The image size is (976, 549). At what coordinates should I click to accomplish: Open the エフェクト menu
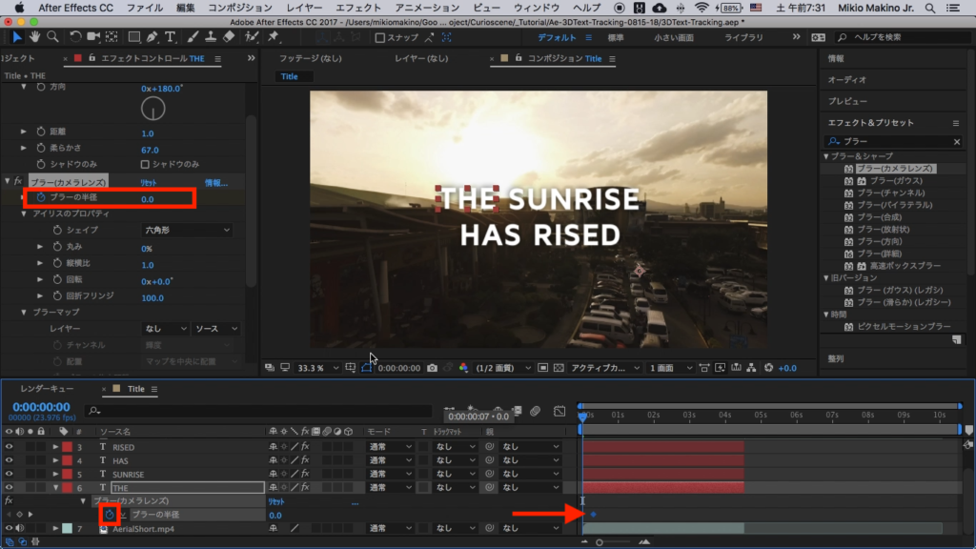coord(358,8)
